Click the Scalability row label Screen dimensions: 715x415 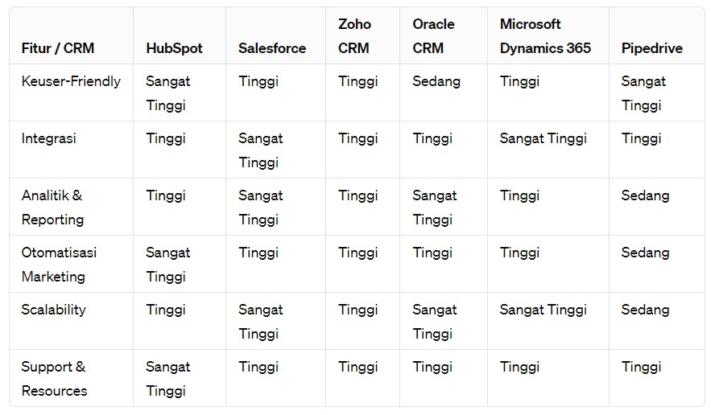point(53,310)
